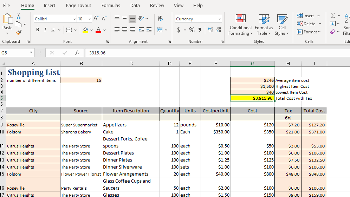
Task: Open the Font size dropdown
Action: [90, 19]
